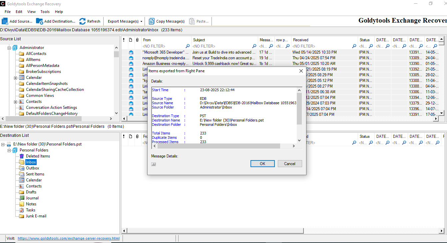447x243 pixels.
Task: Collapse the Administrator mailbox tree node
Action: click(9, 48)
